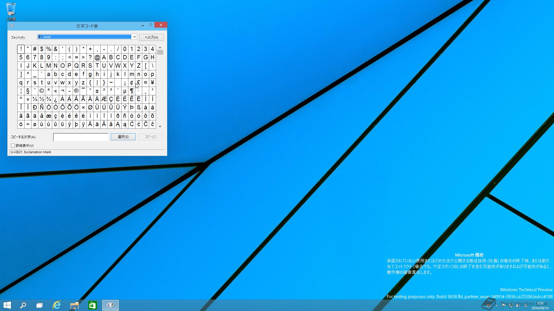Open the Start menu Windows logo
The image size is (554, 311).
coord(7,305)
